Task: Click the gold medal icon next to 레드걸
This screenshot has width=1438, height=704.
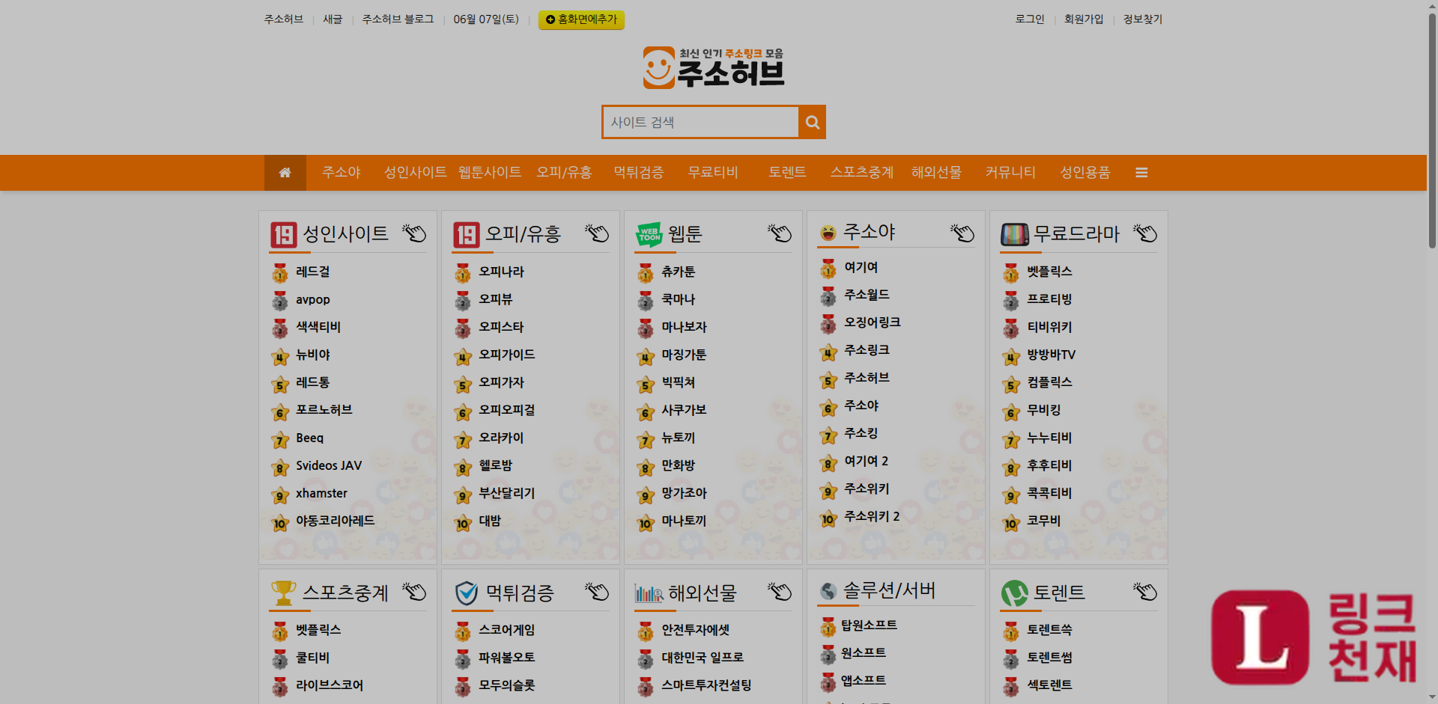Action: [280, 273]
